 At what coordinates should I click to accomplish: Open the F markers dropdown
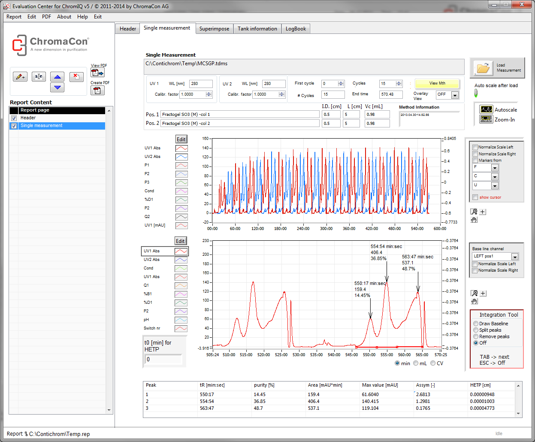(495, 168)
